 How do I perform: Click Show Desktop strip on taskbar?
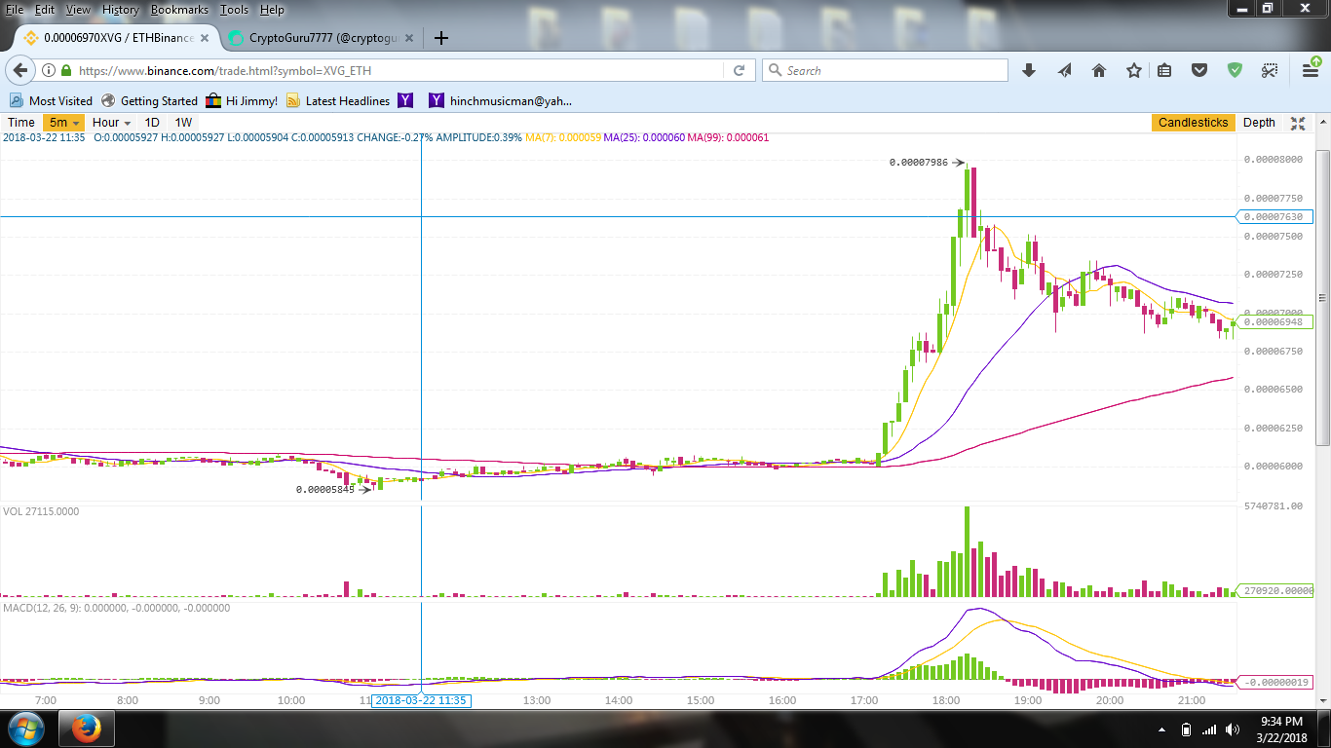coord(1325,729)
